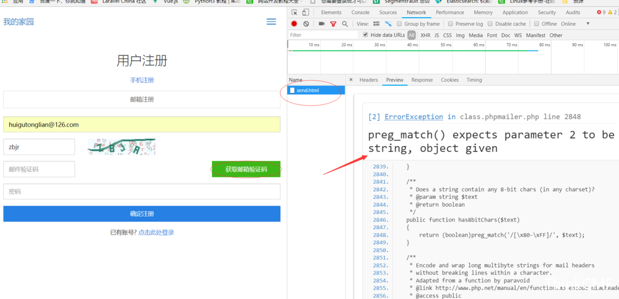619x299 pixels.
Task: Click the inspect element cursor icon
Action: [x=294, y=13]
